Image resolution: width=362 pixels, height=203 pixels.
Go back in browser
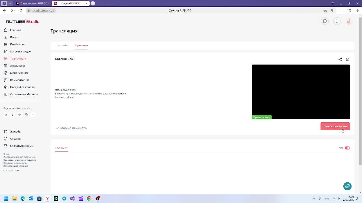coord(5,10)
